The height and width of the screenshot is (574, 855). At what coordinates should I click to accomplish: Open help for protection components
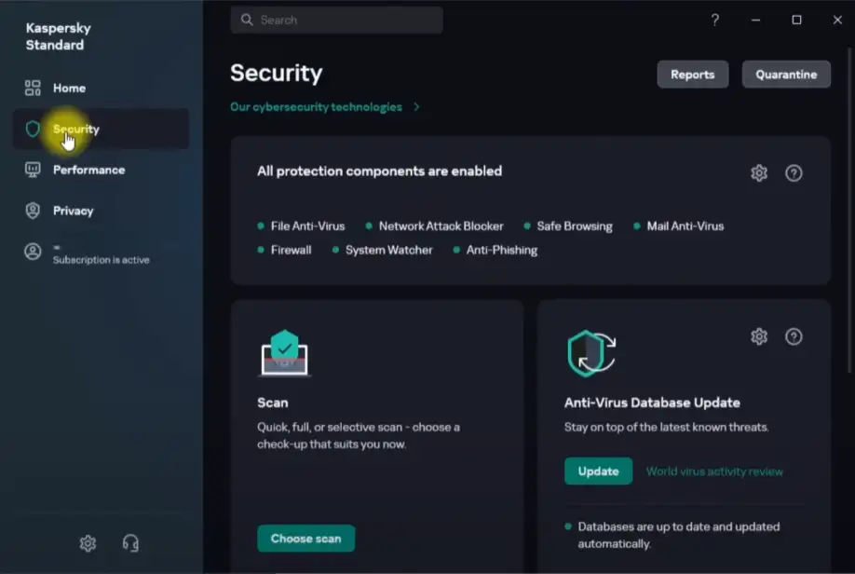click(x=794, y=172)
